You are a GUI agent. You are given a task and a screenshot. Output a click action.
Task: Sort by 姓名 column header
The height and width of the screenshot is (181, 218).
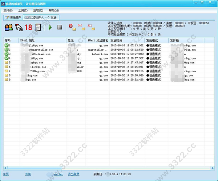76,40
